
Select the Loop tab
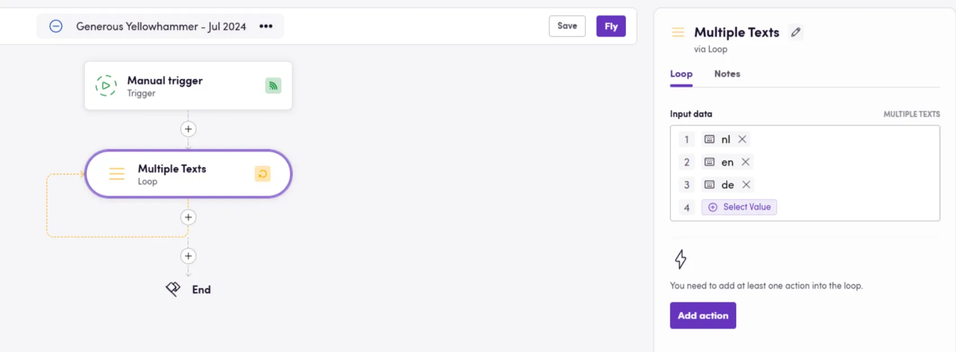681,74
